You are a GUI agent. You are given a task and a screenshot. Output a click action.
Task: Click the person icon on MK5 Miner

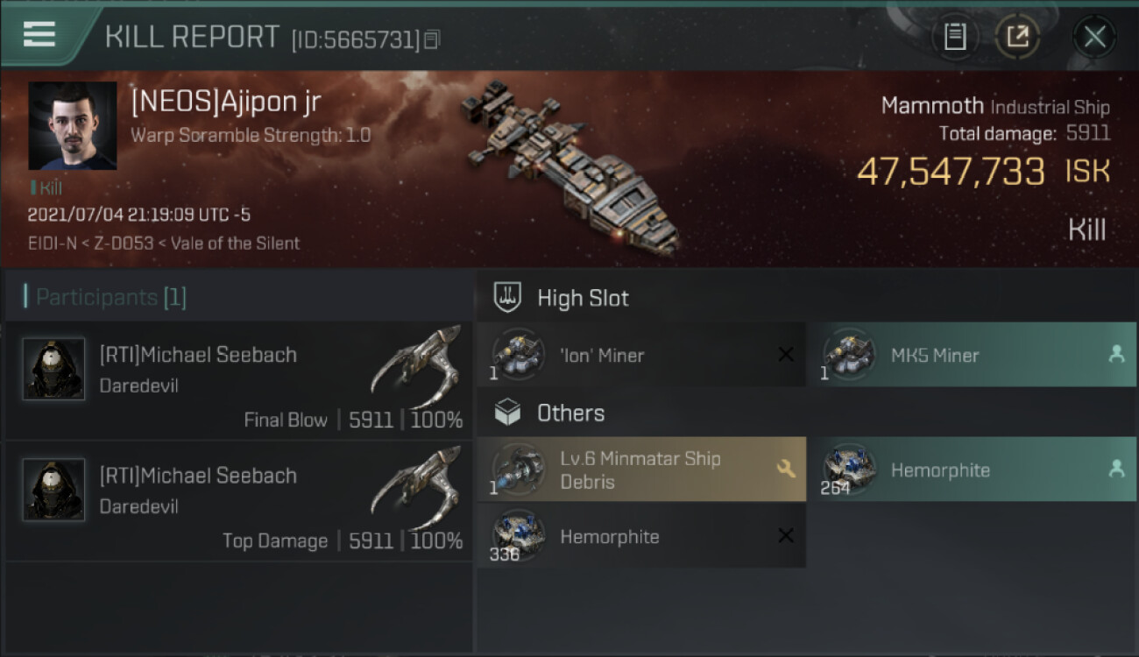(1116, 354)
